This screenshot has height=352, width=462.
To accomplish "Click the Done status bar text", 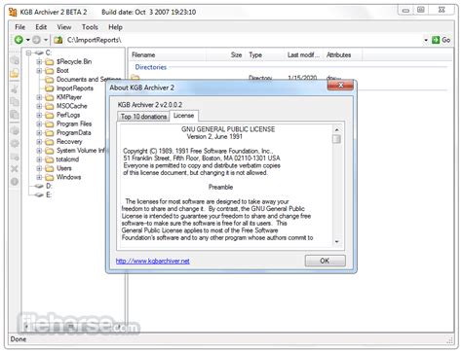I will coord(19,339).
